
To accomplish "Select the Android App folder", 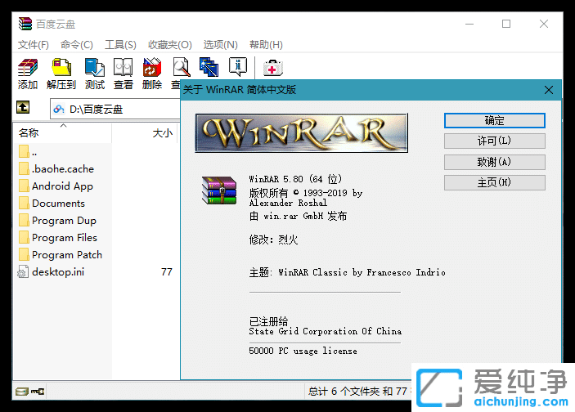I will click(x=62, y=186).
